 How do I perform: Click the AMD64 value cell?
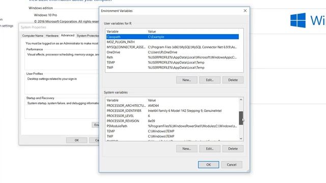click(153, 105)
